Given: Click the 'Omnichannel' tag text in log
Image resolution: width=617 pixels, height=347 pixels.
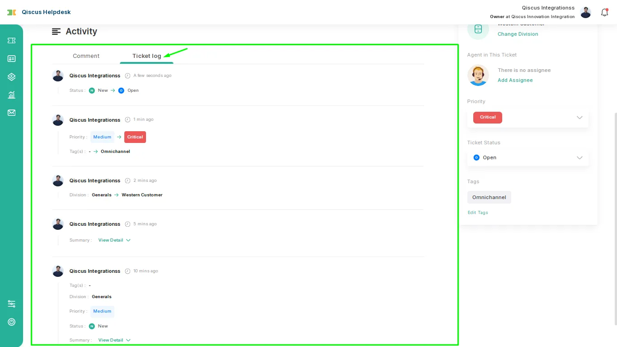Looking at the screenshot, I should (x=115, y=152).
